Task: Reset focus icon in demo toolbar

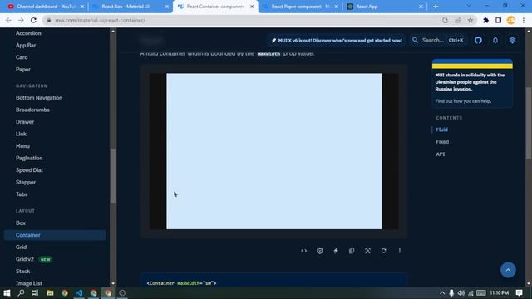Action: pyautogui.click(x=367, y=251)
